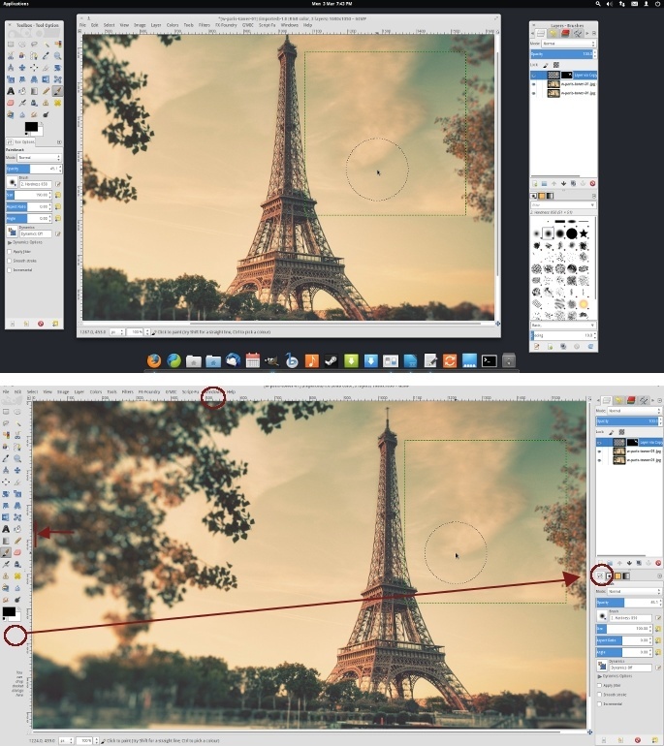Select Free Select lasso in floating Toolbox window
This screenshot has height=746, width=664.
coord(34,45)
